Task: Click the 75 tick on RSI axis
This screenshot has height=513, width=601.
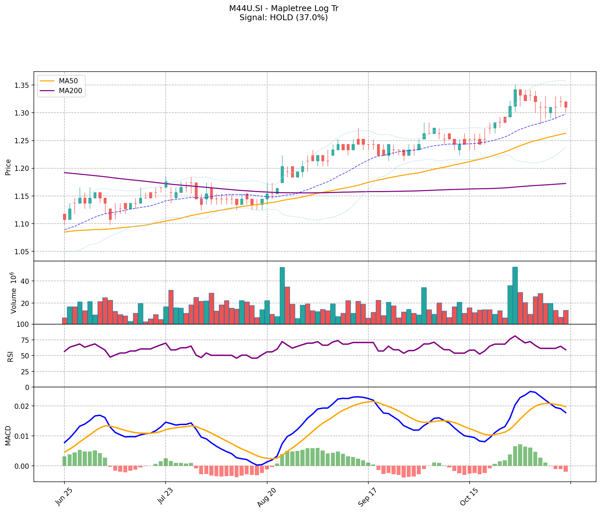Action: 25,340
